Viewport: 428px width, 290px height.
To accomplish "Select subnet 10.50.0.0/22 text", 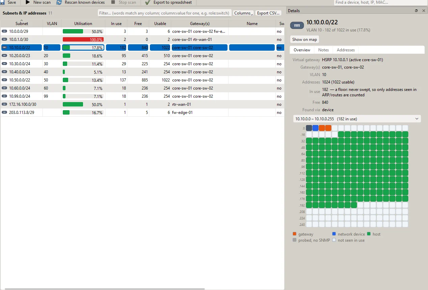I will (20, 80).
